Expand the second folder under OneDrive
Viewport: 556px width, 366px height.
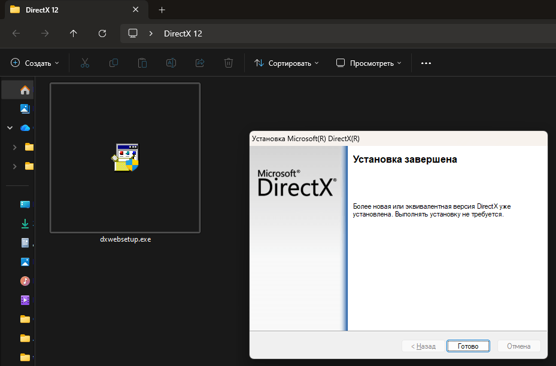[x=14, y=166]
